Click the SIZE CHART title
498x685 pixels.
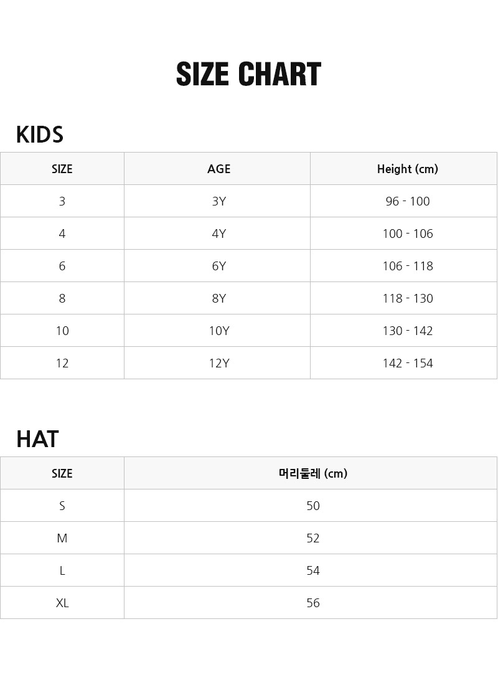(x=248, y=75)
